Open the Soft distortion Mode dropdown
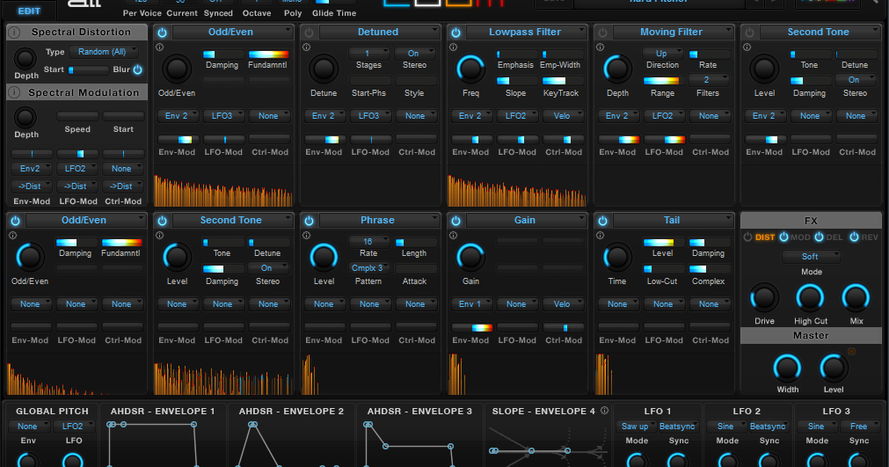This screenshot has width=889, height=467. coord(811,257)
